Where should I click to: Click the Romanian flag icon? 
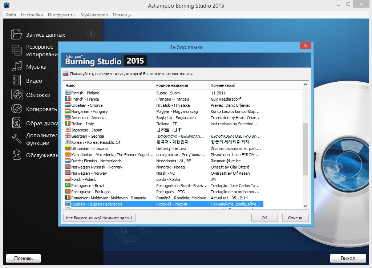[x=68, y=197]
